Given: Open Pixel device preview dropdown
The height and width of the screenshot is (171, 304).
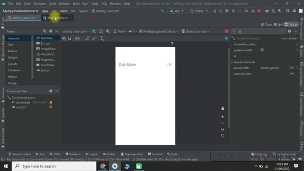Looking at the screenshot, I should click(x=120, y=31).
